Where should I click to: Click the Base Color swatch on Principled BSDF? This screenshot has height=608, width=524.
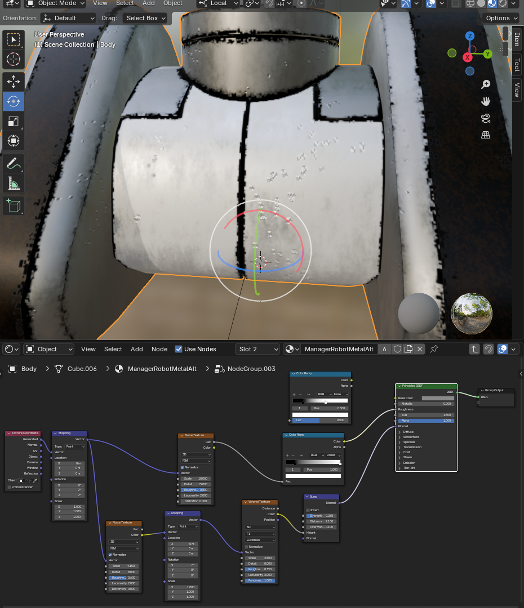click(x=438, y=398)
